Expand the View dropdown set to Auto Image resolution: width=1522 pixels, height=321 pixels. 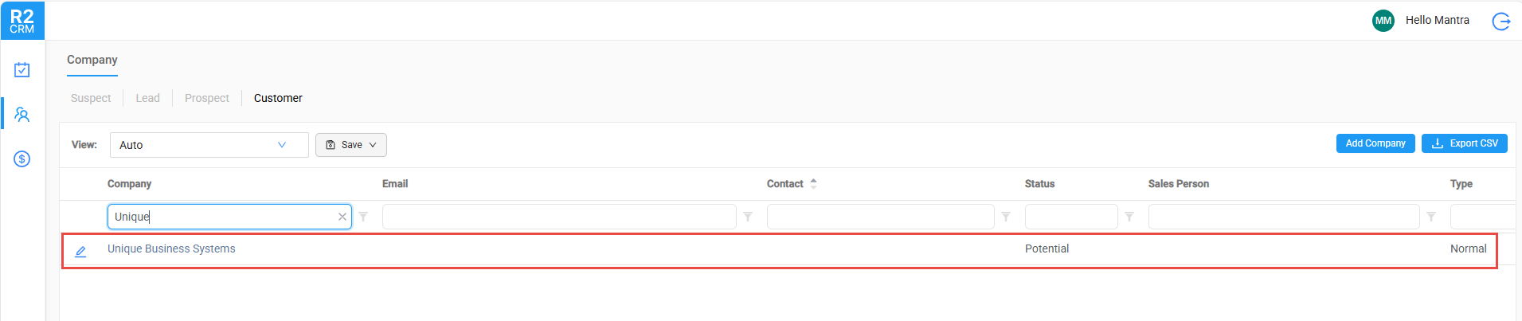coord(209,145)
